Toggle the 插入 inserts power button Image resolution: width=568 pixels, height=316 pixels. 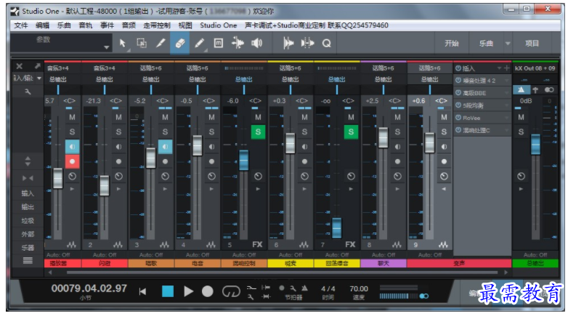458,68
